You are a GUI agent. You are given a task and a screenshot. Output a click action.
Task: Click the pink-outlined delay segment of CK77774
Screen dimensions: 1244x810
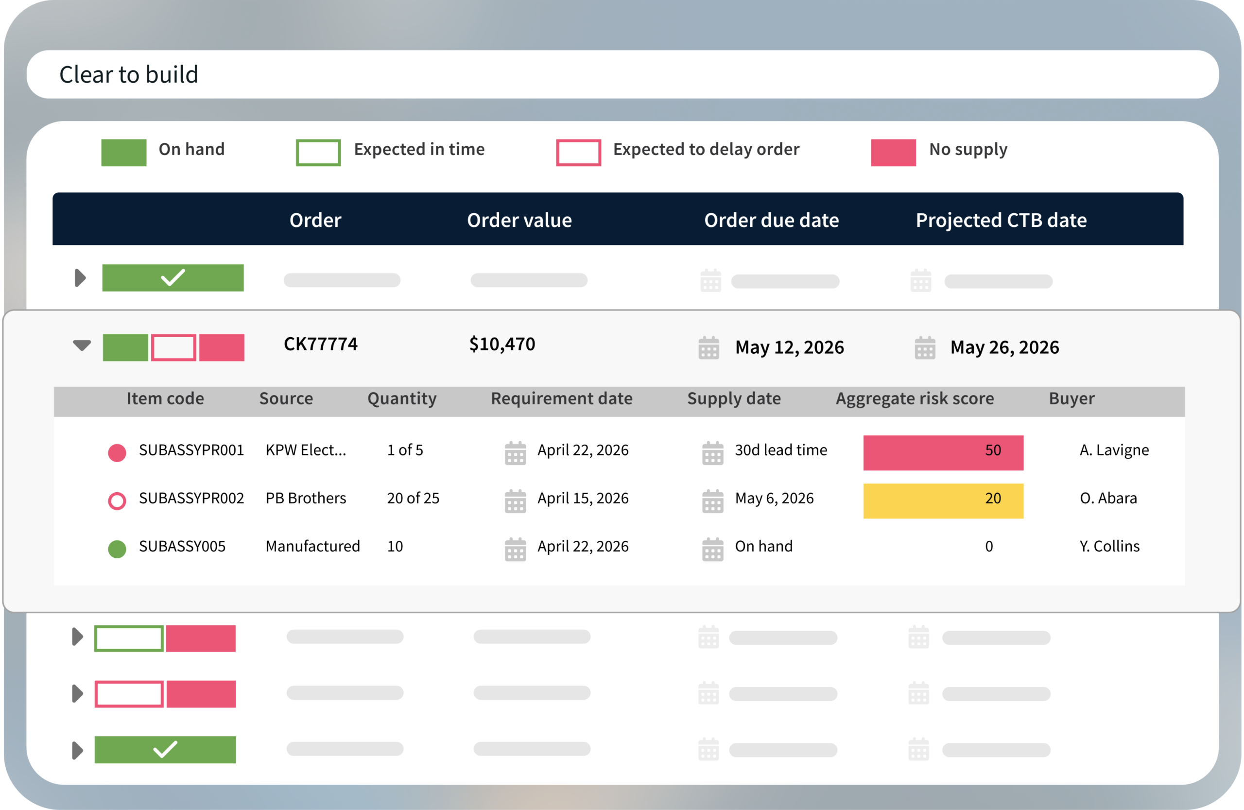pyautogui.click(x=173, y=347)
